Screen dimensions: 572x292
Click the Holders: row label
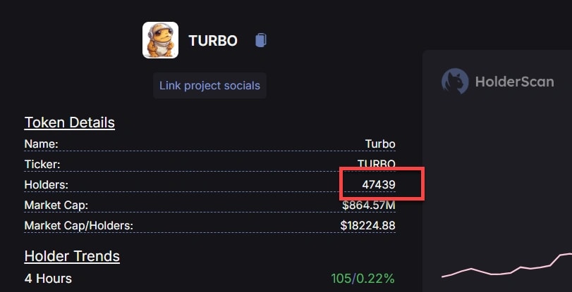pyautogui.click(x=47, y=184)
